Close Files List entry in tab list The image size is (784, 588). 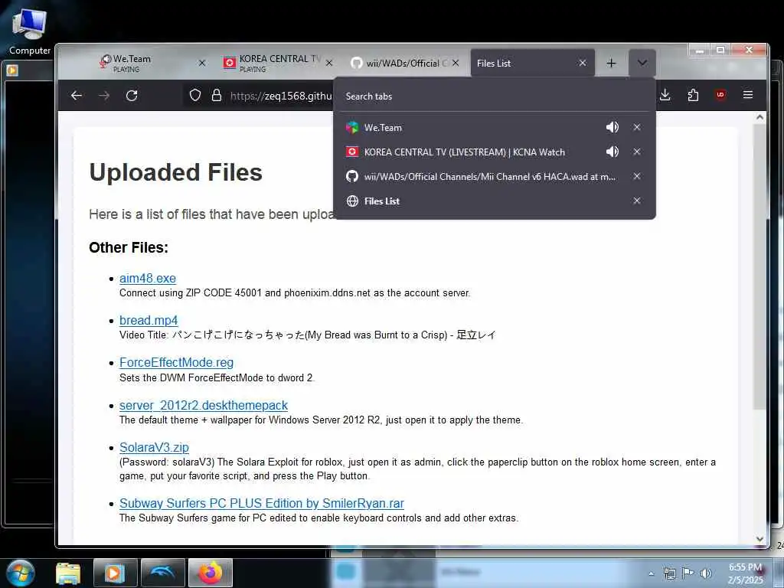coord(637,201)
